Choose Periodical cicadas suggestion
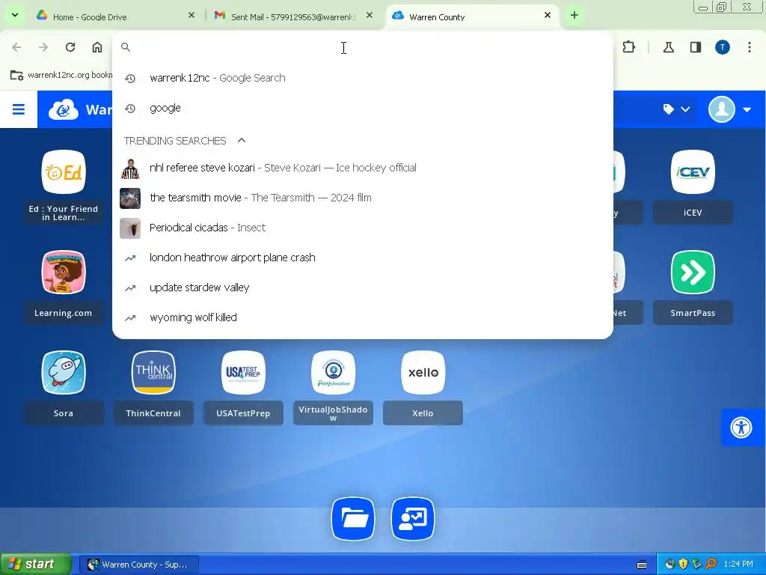Viewport: 766px width, 575px height. [363, 228]
